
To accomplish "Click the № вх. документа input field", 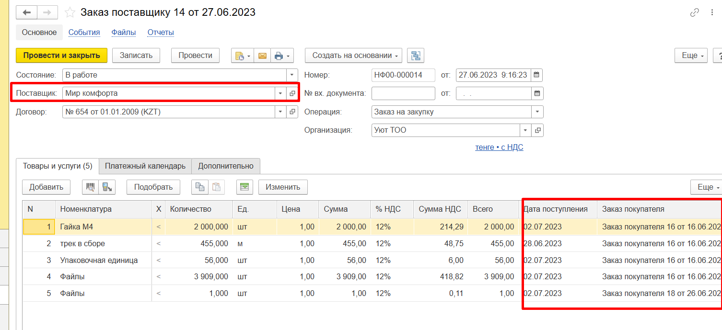I will pyautogui.click(x=403, y=93).
